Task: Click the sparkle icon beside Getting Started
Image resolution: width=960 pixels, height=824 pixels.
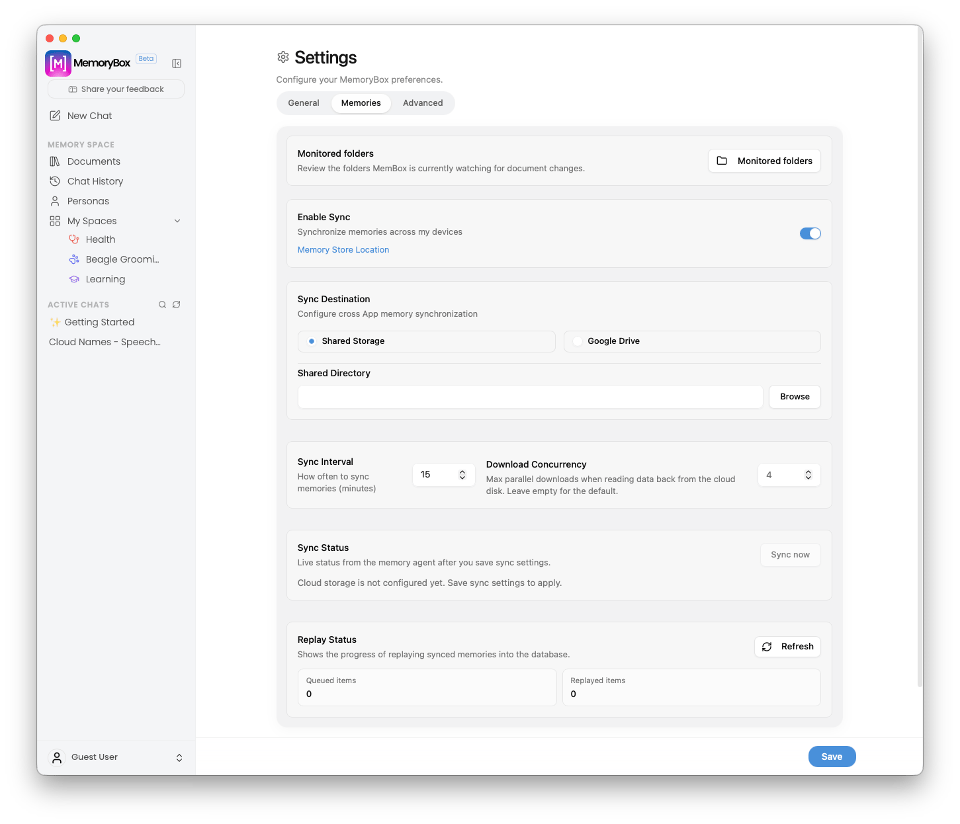Action: [x=56, y=322]
